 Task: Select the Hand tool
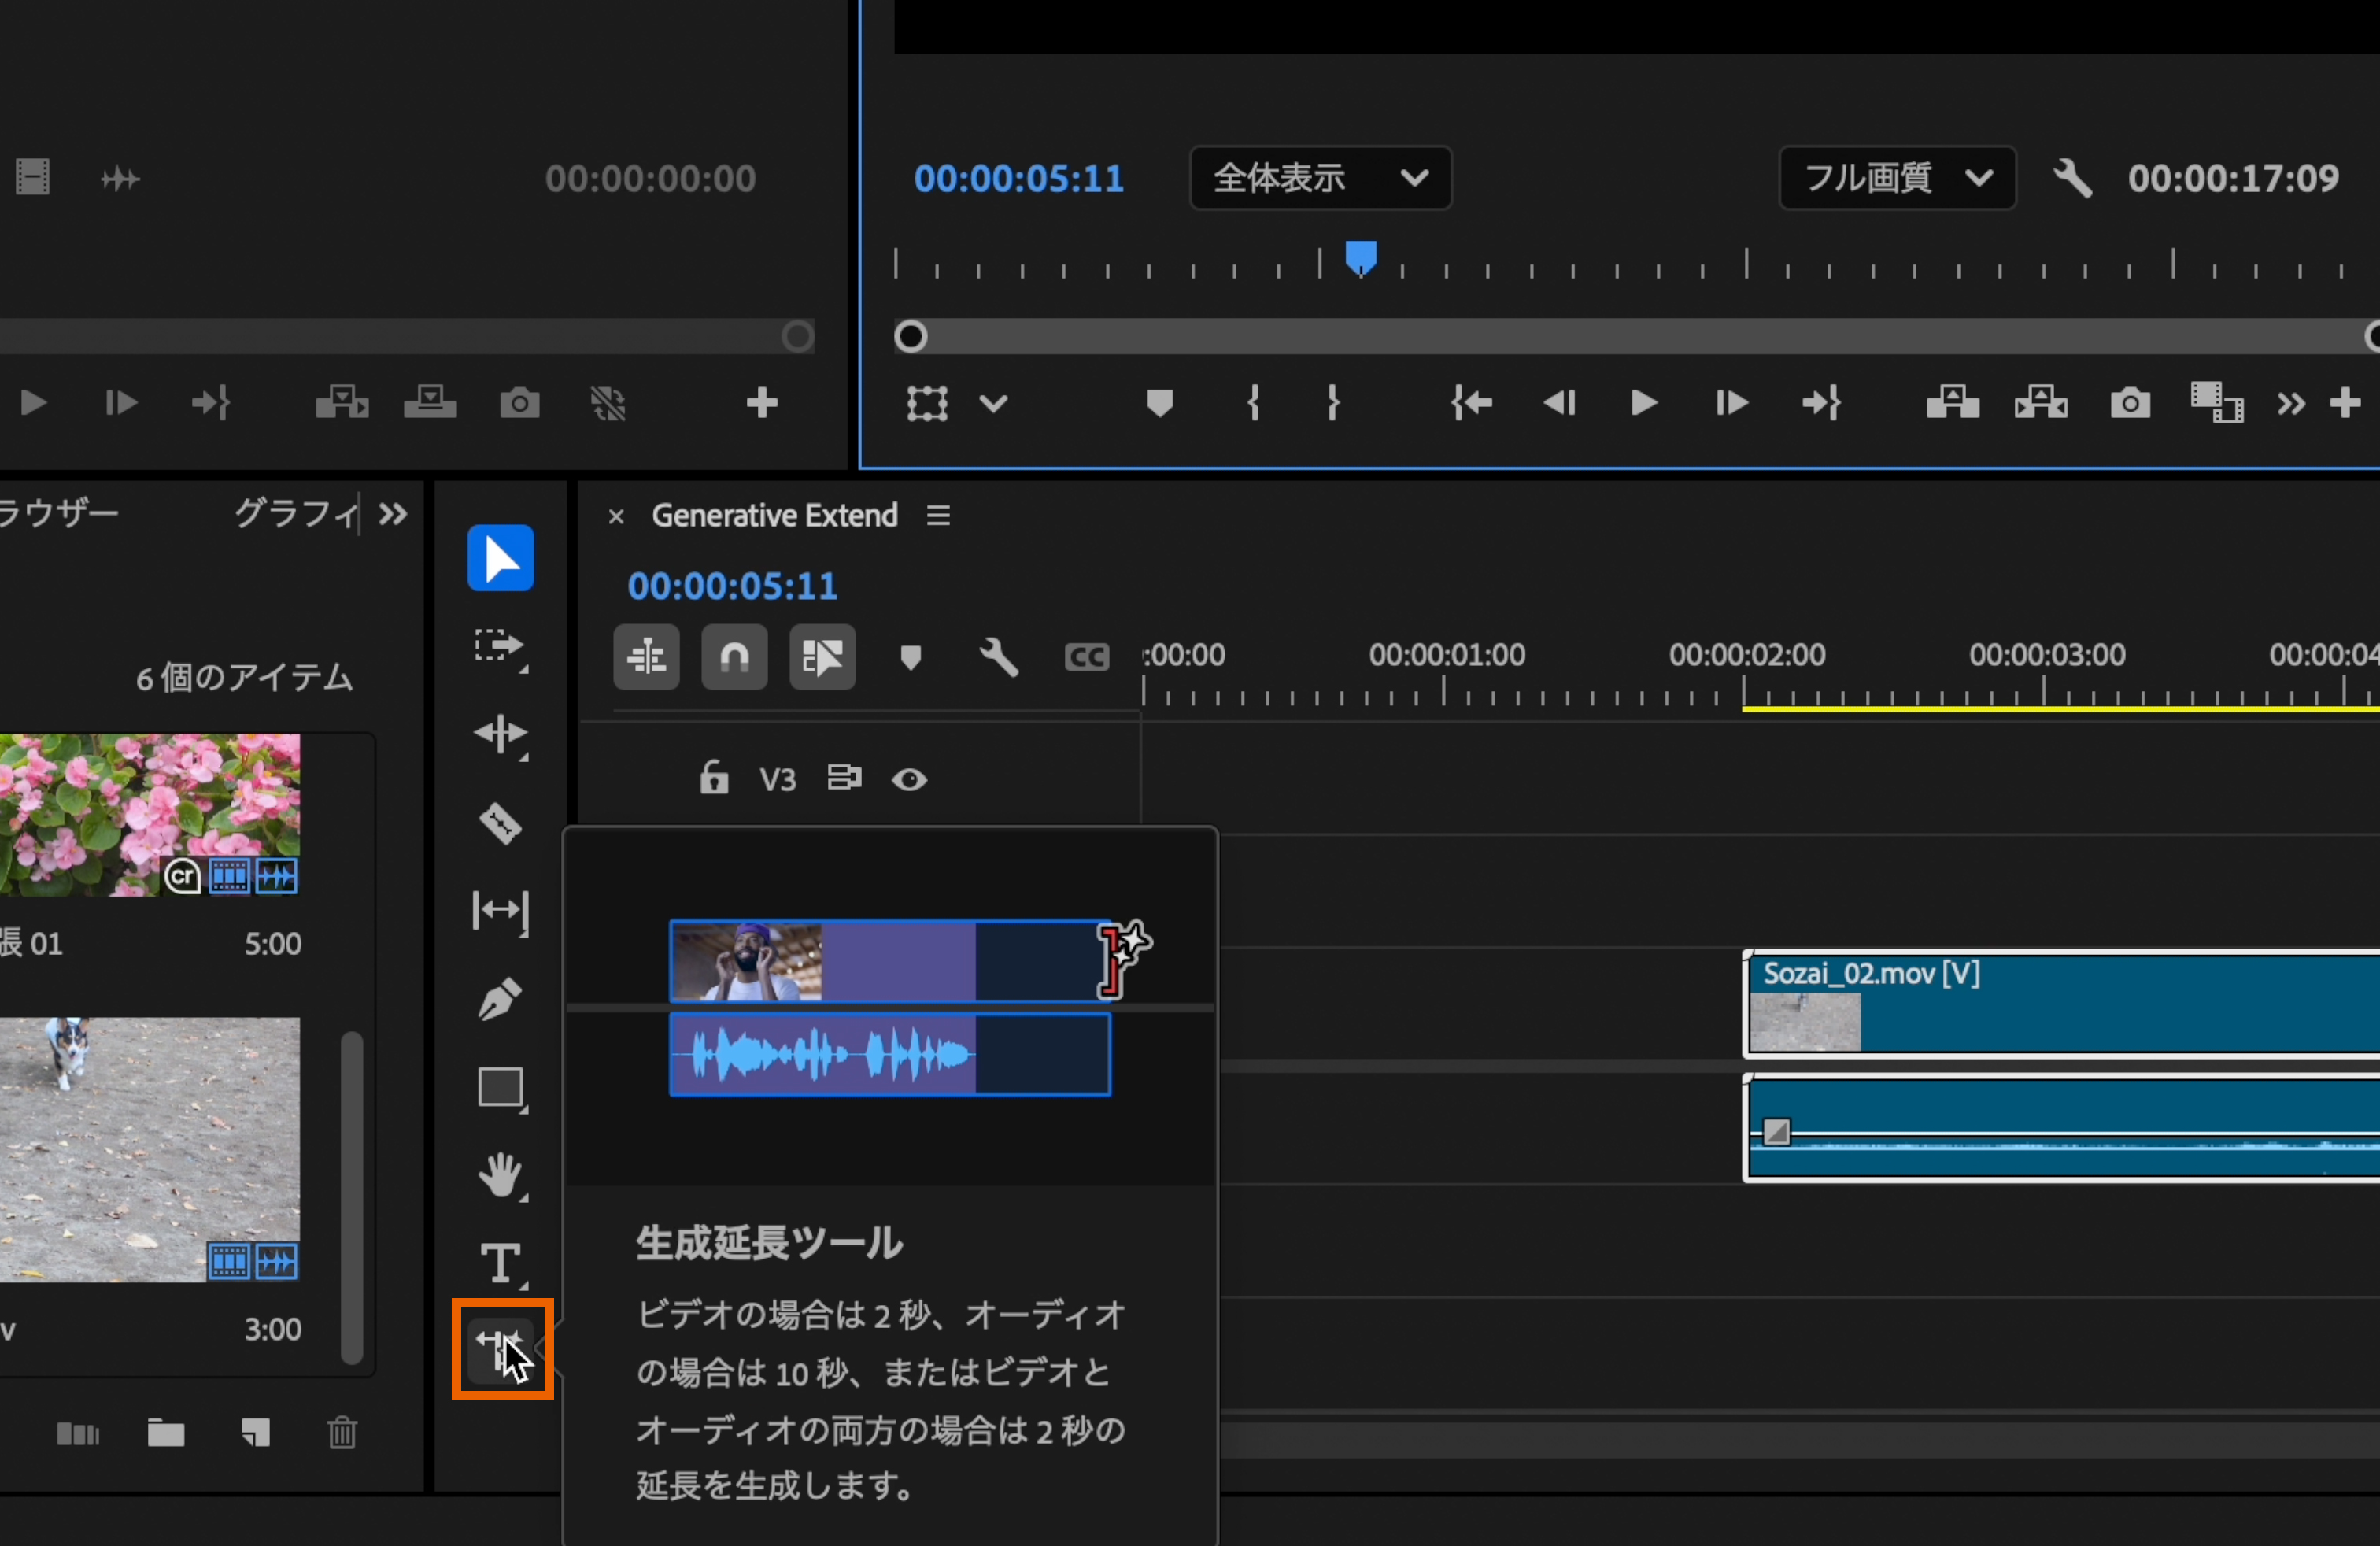click(x=500, y=1175)
